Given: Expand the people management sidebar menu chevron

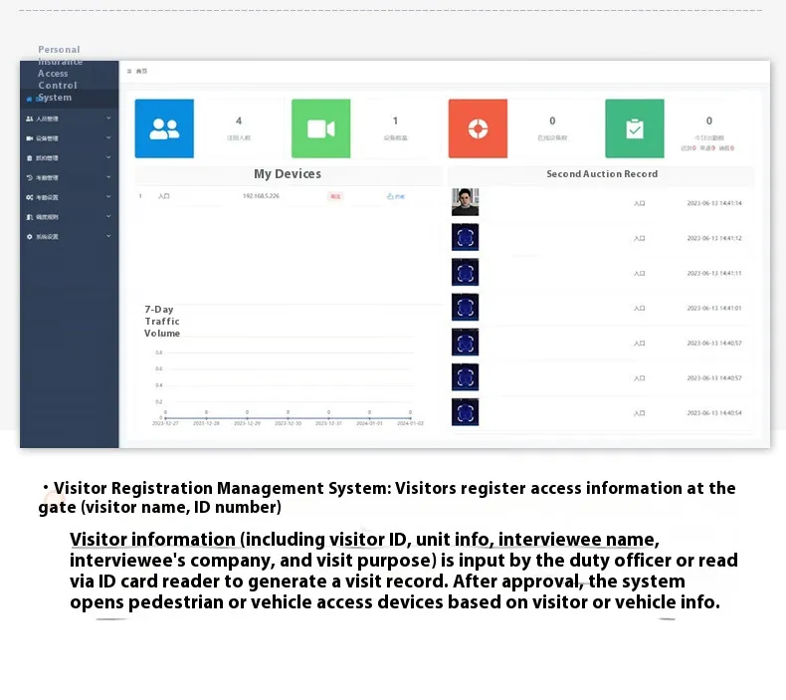Looking at the screenshot, I should [108, 118].
